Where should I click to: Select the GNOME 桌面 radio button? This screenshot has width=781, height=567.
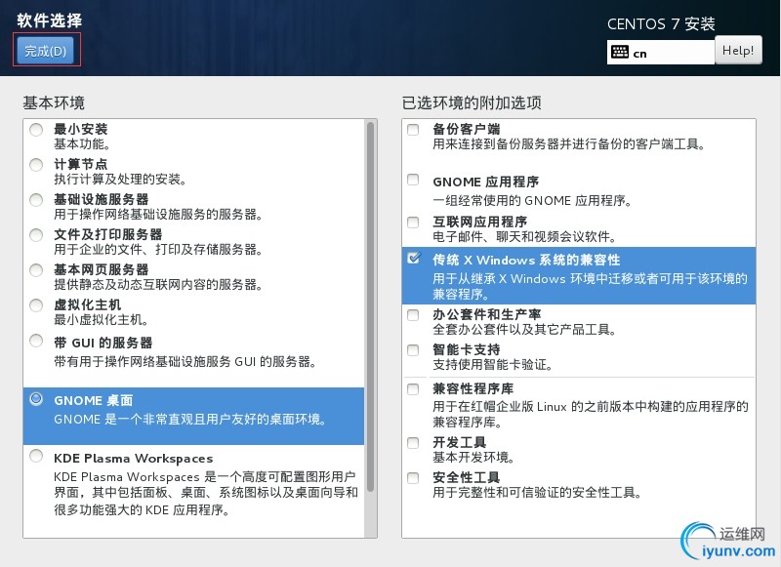36,399
